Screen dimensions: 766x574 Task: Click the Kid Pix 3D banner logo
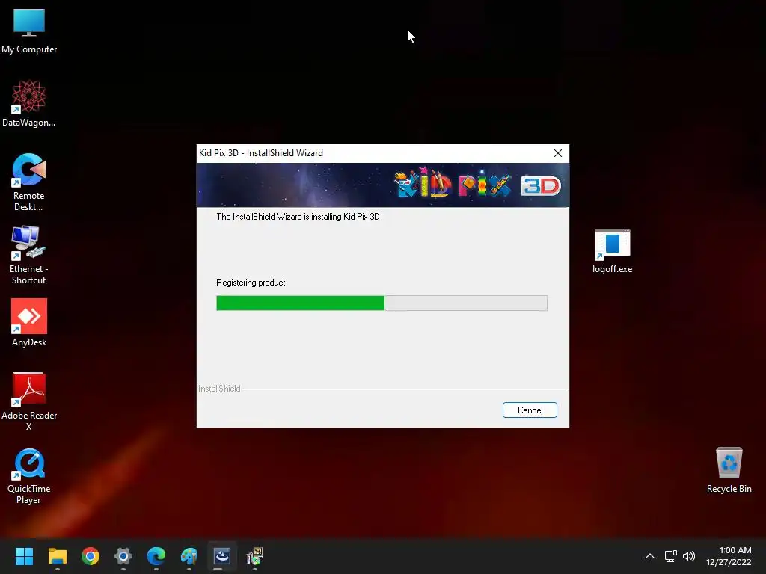478,185
